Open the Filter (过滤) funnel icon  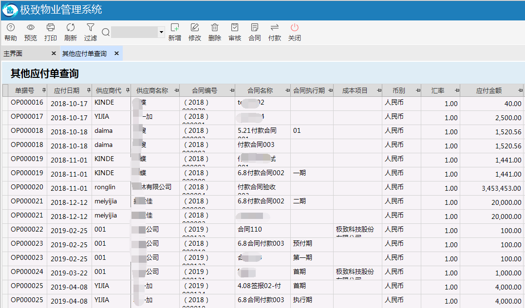(91, 27)
